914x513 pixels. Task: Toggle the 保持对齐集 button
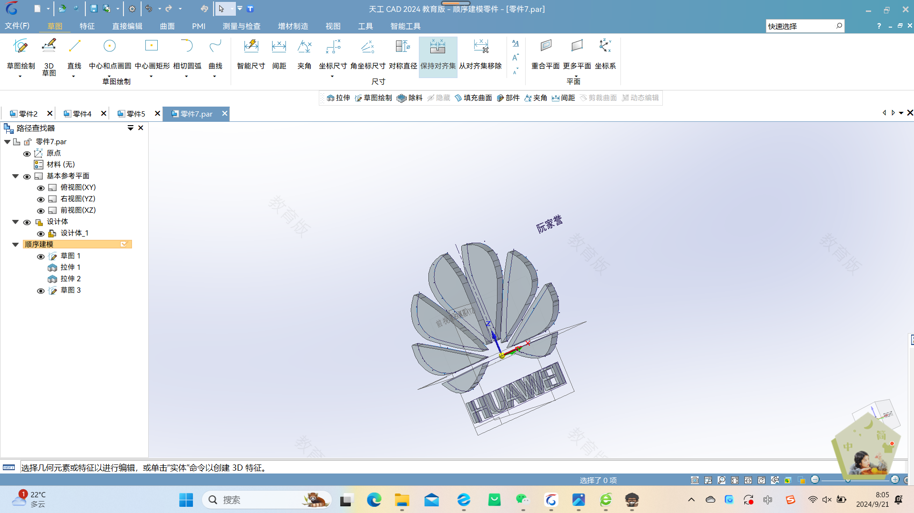click(x=438, y=57)
